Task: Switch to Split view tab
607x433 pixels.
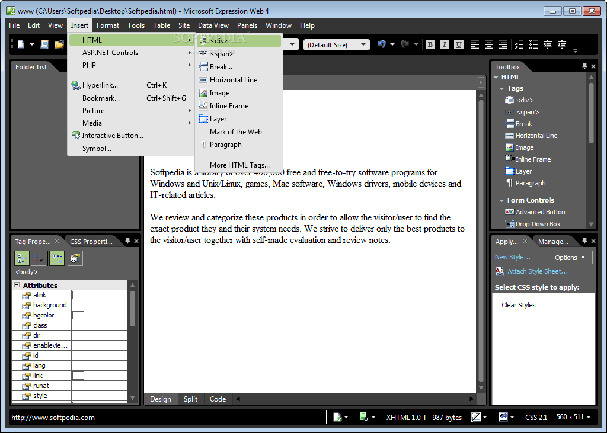Action: (x=190, y=399)
